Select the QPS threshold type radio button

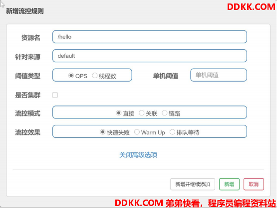pos(71,76)
